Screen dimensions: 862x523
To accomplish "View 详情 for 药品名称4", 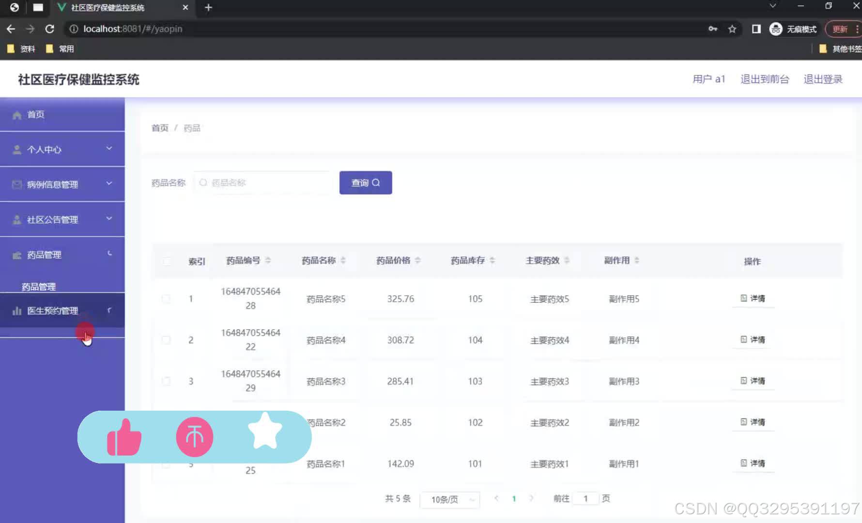I will (x=753, y=339).
